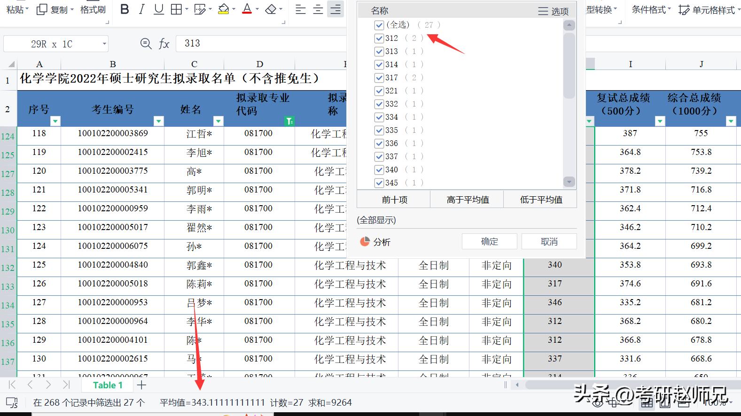The width and height of the screenshot is (741, 416).
Task: Click the select all corner triangle
Action: [x=11, y=64]
